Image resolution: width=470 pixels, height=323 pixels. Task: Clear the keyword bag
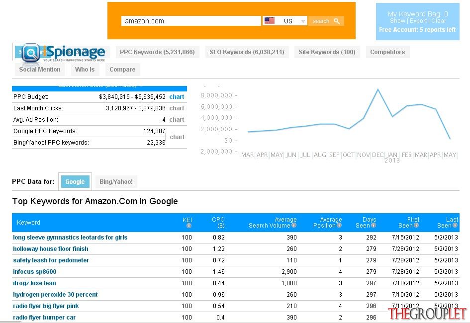(439, 21)
